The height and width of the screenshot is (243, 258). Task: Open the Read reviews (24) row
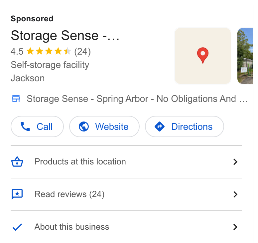[x=126, y=194]
